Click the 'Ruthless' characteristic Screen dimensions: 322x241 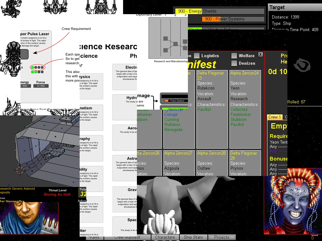172,125
